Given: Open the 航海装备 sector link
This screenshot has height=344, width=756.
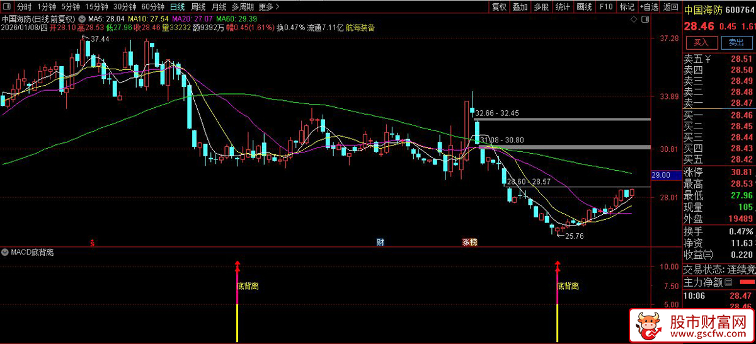Looking at the screenshot, I should [360, 28].
